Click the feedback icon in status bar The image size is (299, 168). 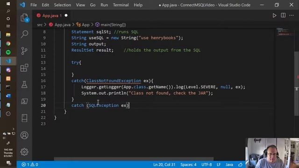coord(240,165)
